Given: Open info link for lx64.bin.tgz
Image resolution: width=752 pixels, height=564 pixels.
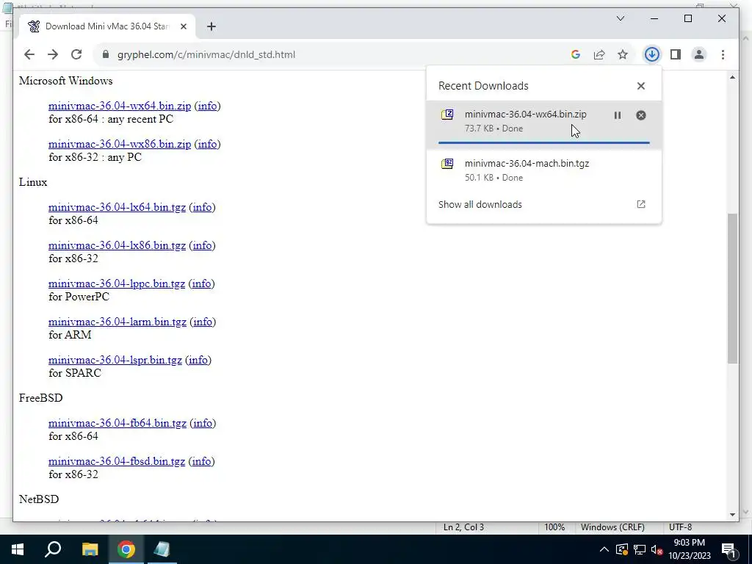Looking at the screenshot, I should click(x=202, y=207).
